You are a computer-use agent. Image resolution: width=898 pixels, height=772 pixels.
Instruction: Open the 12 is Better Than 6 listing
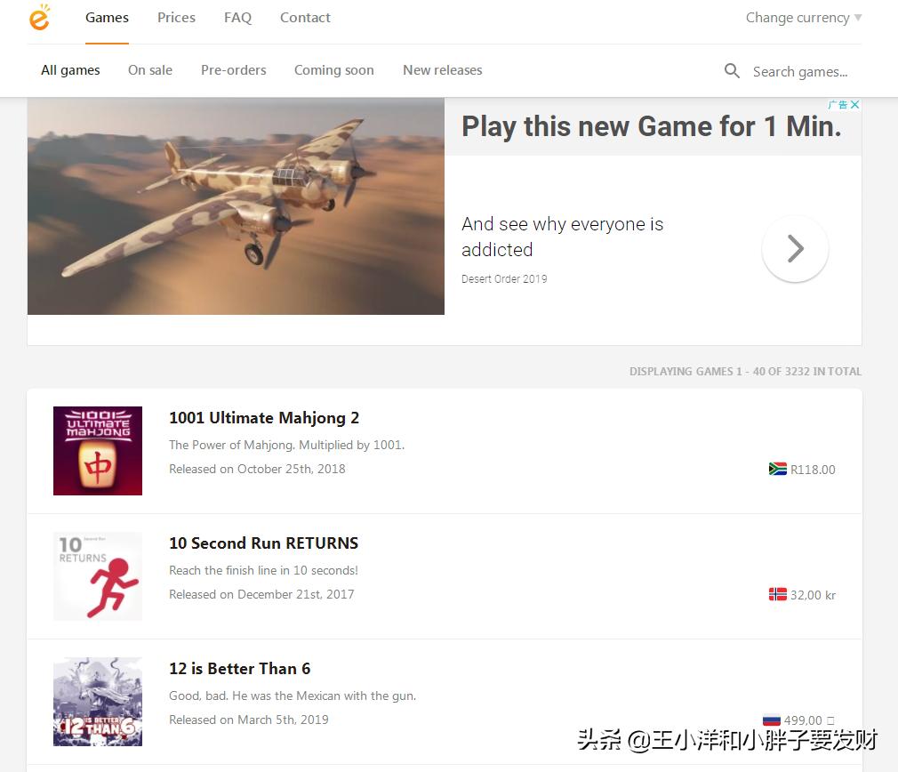(239, 668)
